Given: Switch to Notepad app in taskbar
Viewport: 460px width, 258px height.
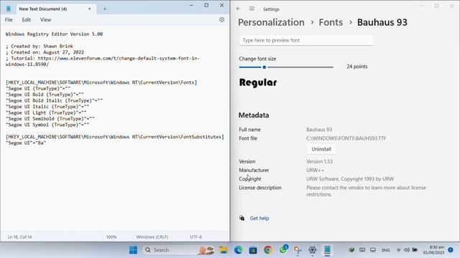Looking at the screenshot, I should coord(327,250).
